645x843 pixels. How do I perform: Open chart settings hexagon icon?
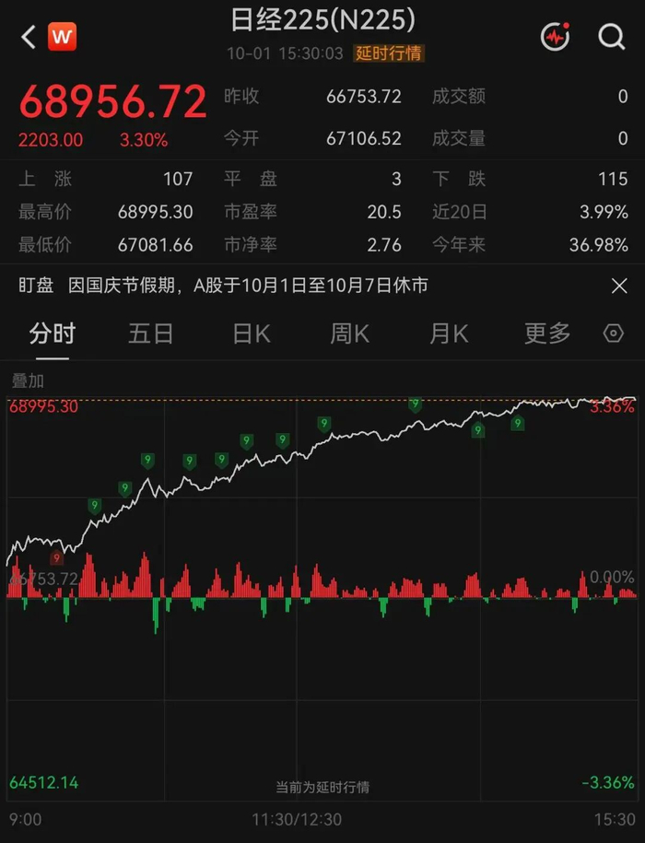pyautogui.click(x=614, y=334)
